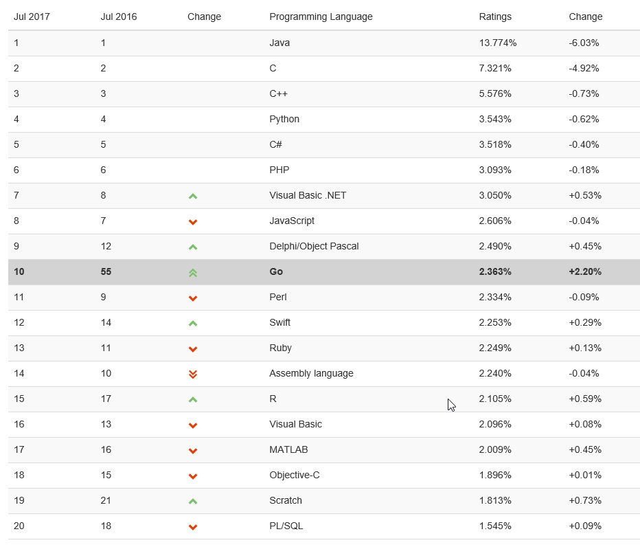
Task: Select the highlighted Go language name
Action: (276, 271)
